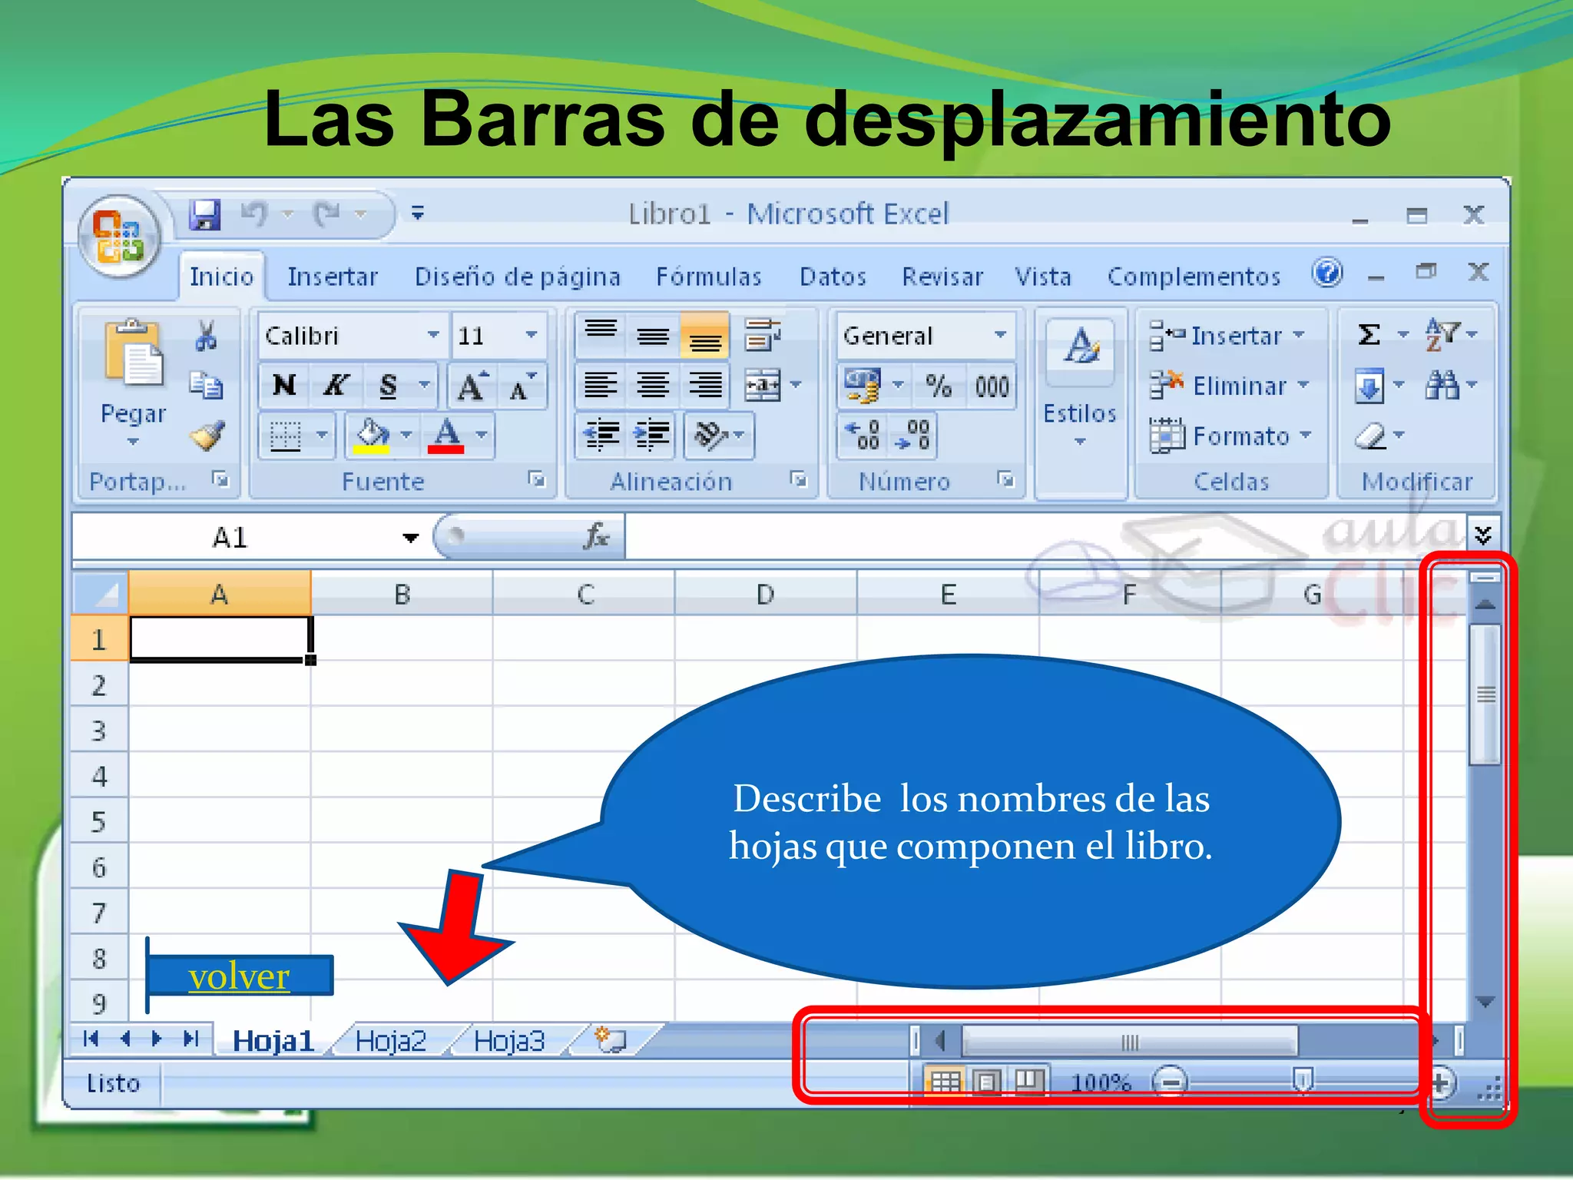Click the accounting number format icon

coord(863,385)
